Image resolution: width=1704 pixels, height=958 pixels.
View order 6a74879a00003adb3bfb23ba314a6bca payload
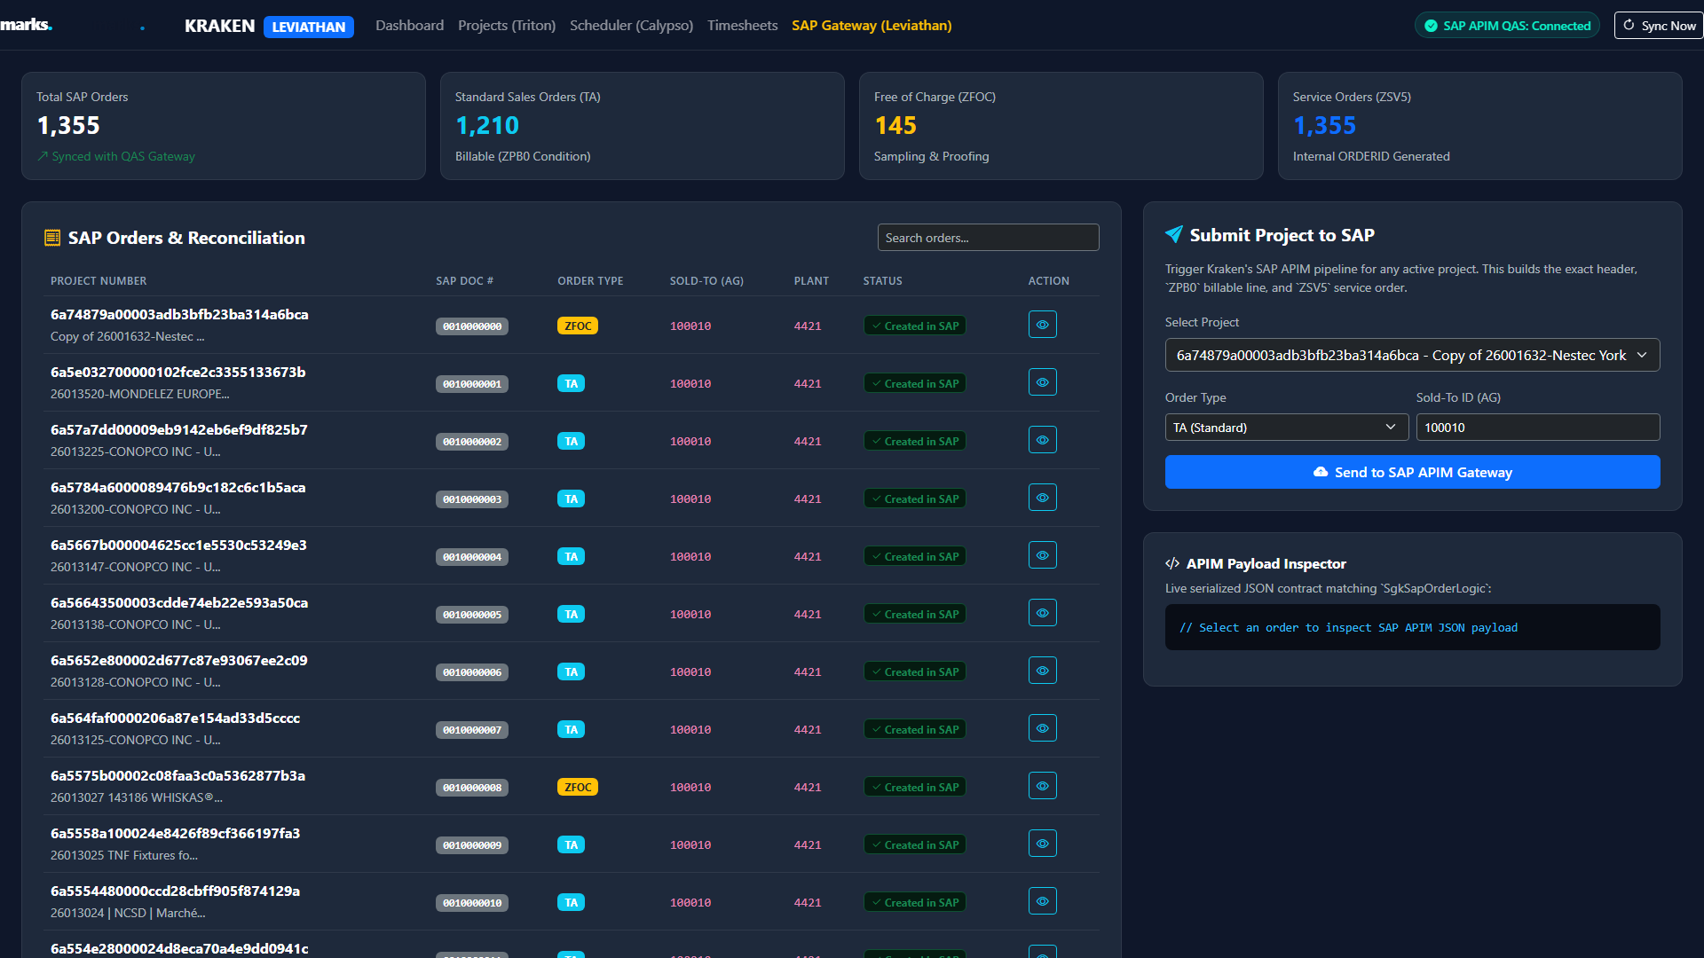click(x=1042, y=325)
